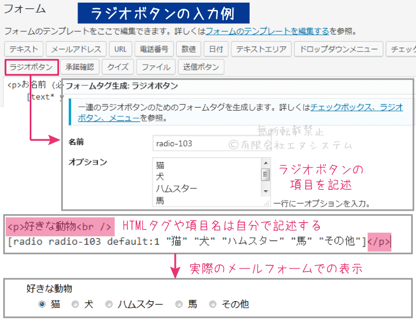Click the options textarea scrollbar thumb
This screenshot has height=322, width=416.
click(266, 175)
